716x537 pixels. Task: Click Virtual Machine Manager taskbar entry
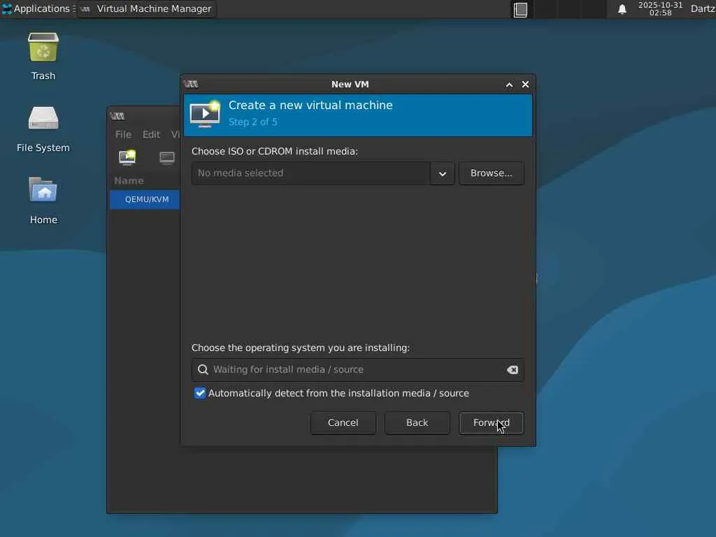[147, 9]
